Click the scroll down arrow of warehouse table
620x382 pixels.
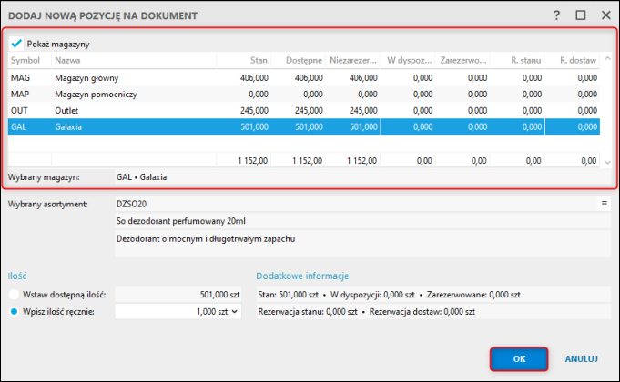coord(607,162)
